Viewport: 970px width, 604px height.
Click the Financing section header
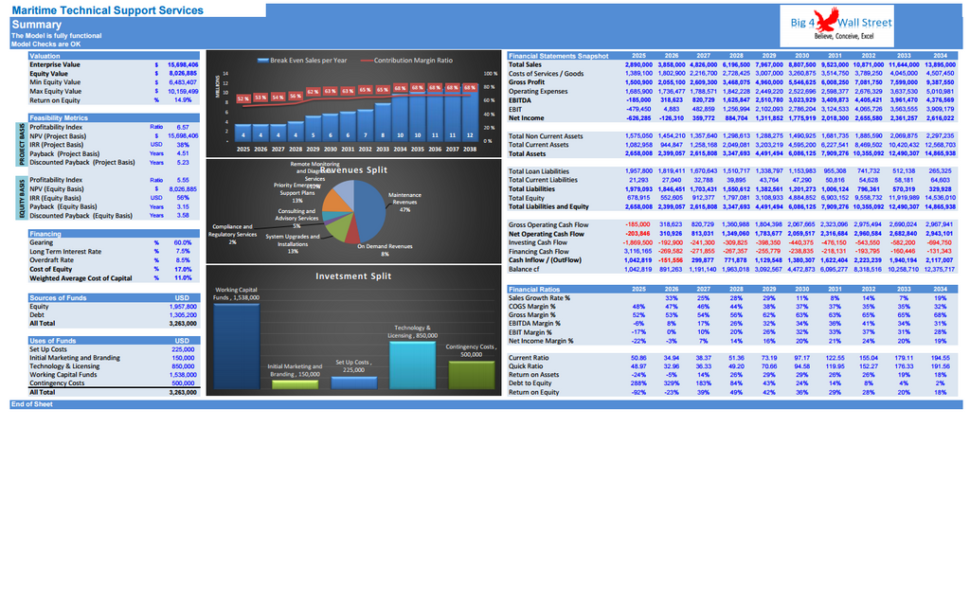[x=45, y=234]
